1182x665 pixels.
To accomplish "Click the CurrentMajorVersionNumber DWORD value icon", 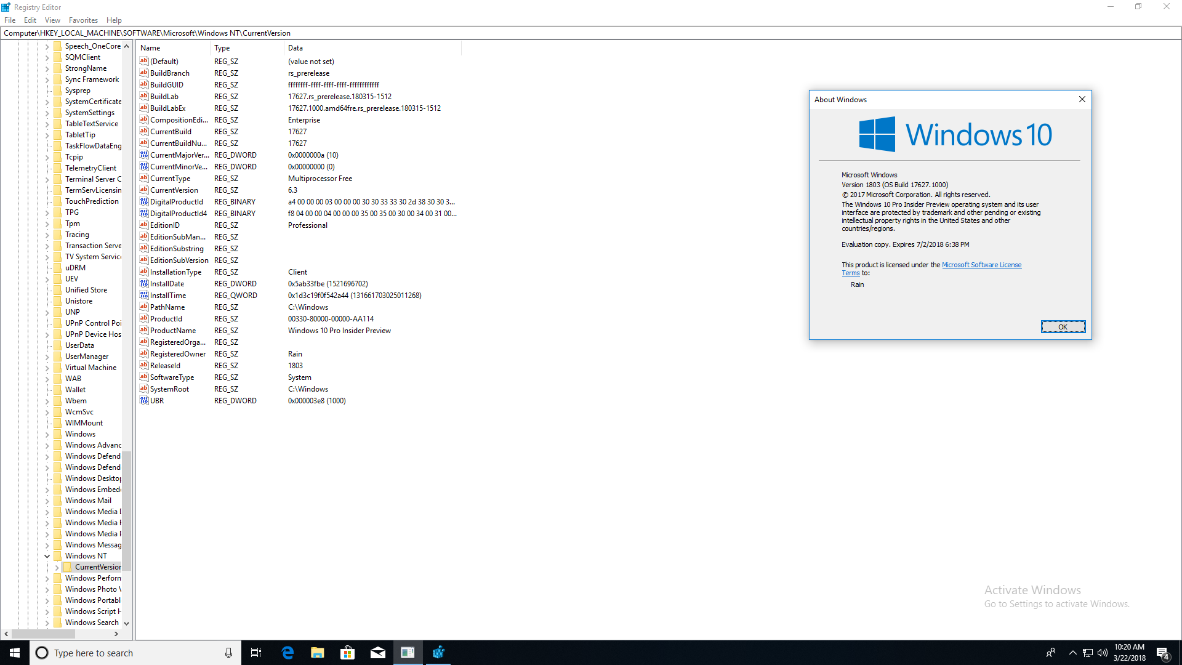I will (144, 155).
